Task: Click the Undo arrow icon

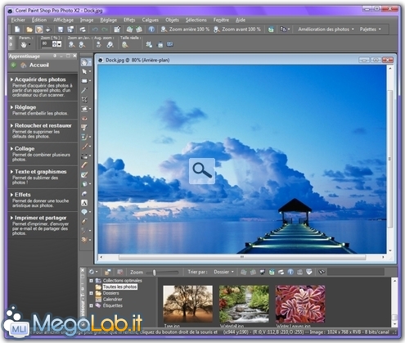Action: [x=95, y=29]
